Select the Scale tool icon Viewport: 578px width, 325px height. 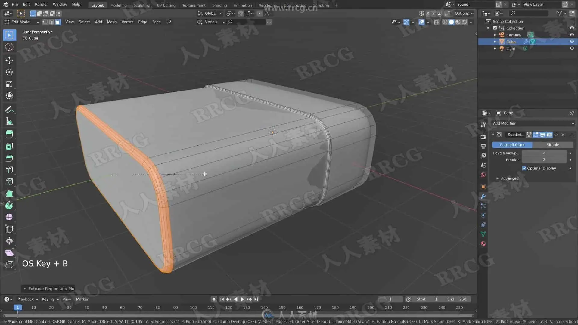(x=9, y=84)
